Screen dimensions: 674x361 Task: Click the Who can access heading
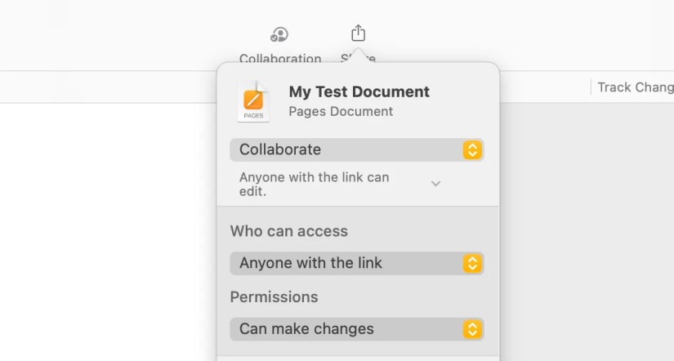point(289,231)
